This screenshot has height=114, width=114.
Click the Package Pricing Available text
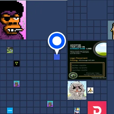(x=93, y=75)
